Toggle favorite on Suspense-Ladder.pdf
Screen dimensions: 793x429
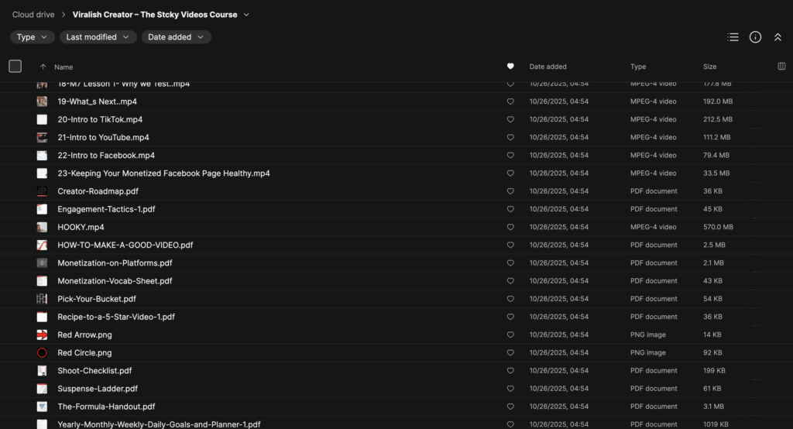tap(510, 389)
